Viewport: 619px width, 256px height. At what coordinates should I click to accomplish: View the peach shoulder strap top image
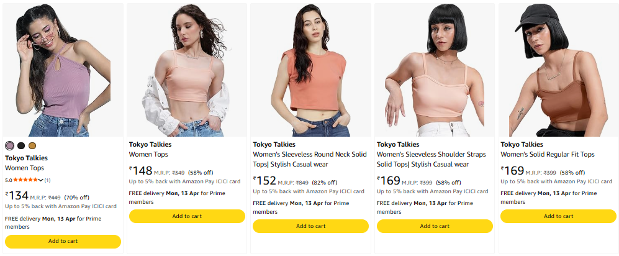coord(435,70)
